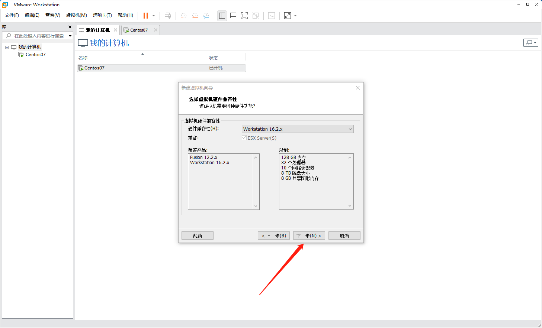Screen dimensions: 542x328
Task: Click the 已开机 status cell
Action: (x=216, y=68)
